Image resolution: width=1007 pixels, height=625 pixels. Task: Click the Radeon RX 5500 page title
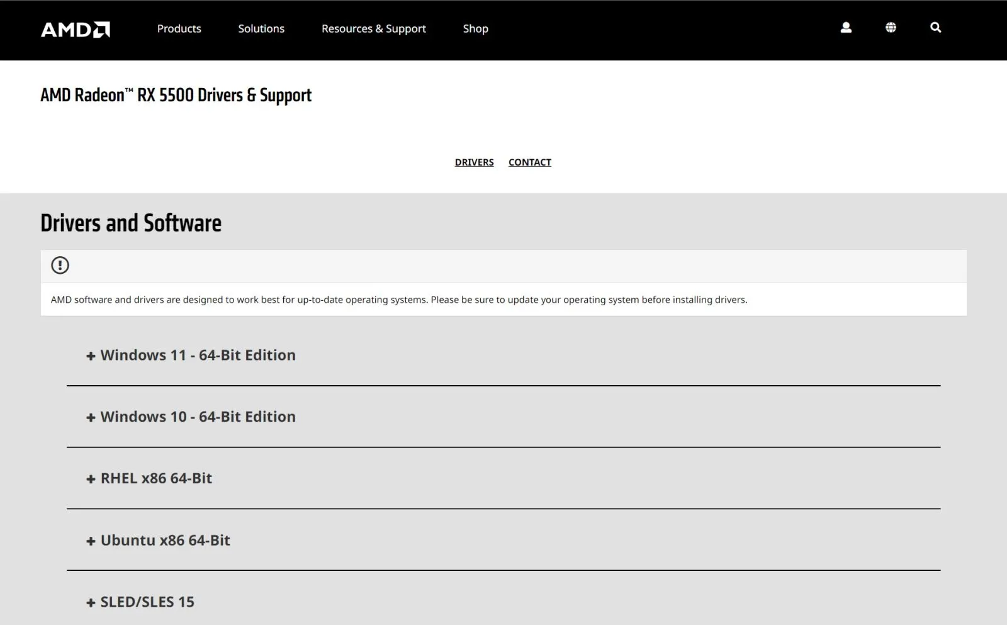176,95
